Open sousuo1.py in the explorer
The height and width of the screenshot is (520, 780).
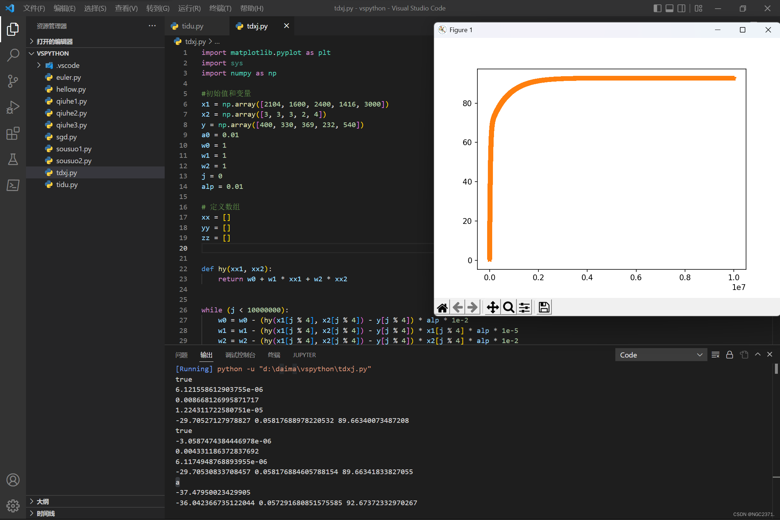[x=74, y=149]
